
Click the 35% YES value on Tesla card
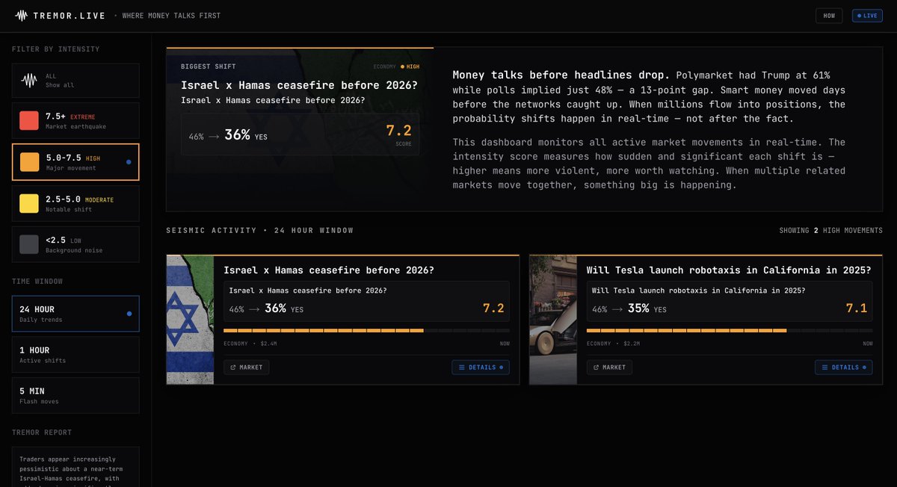tap(647, 308)
